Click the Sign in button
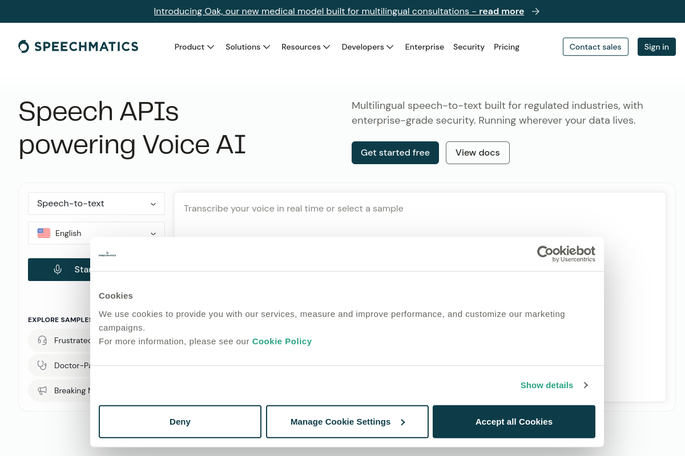685x456 pixels. [656, 47]
